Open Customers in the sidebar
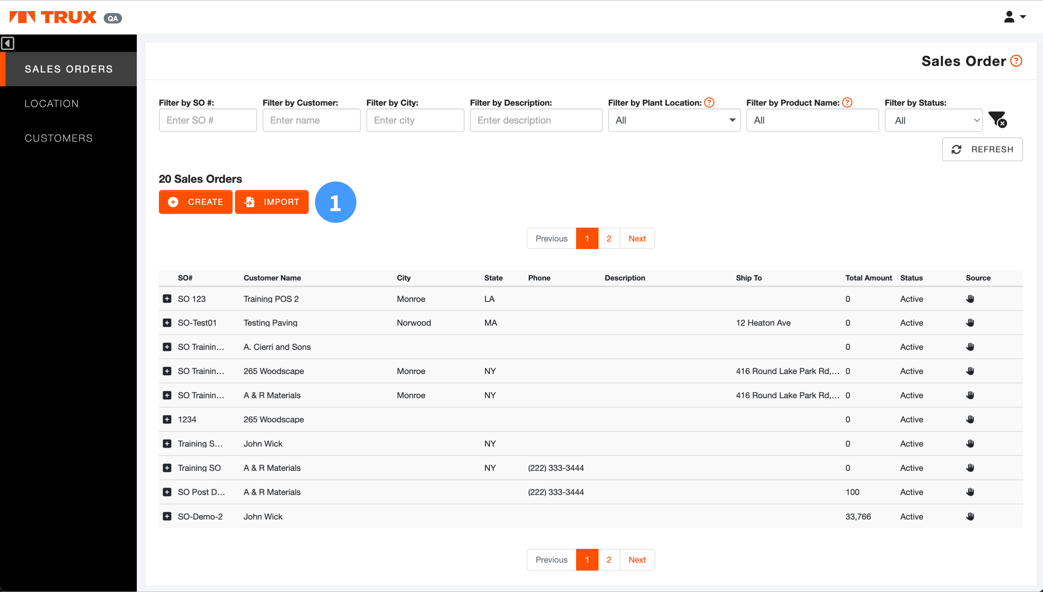 pyautogui.click(x=68, y=138)
